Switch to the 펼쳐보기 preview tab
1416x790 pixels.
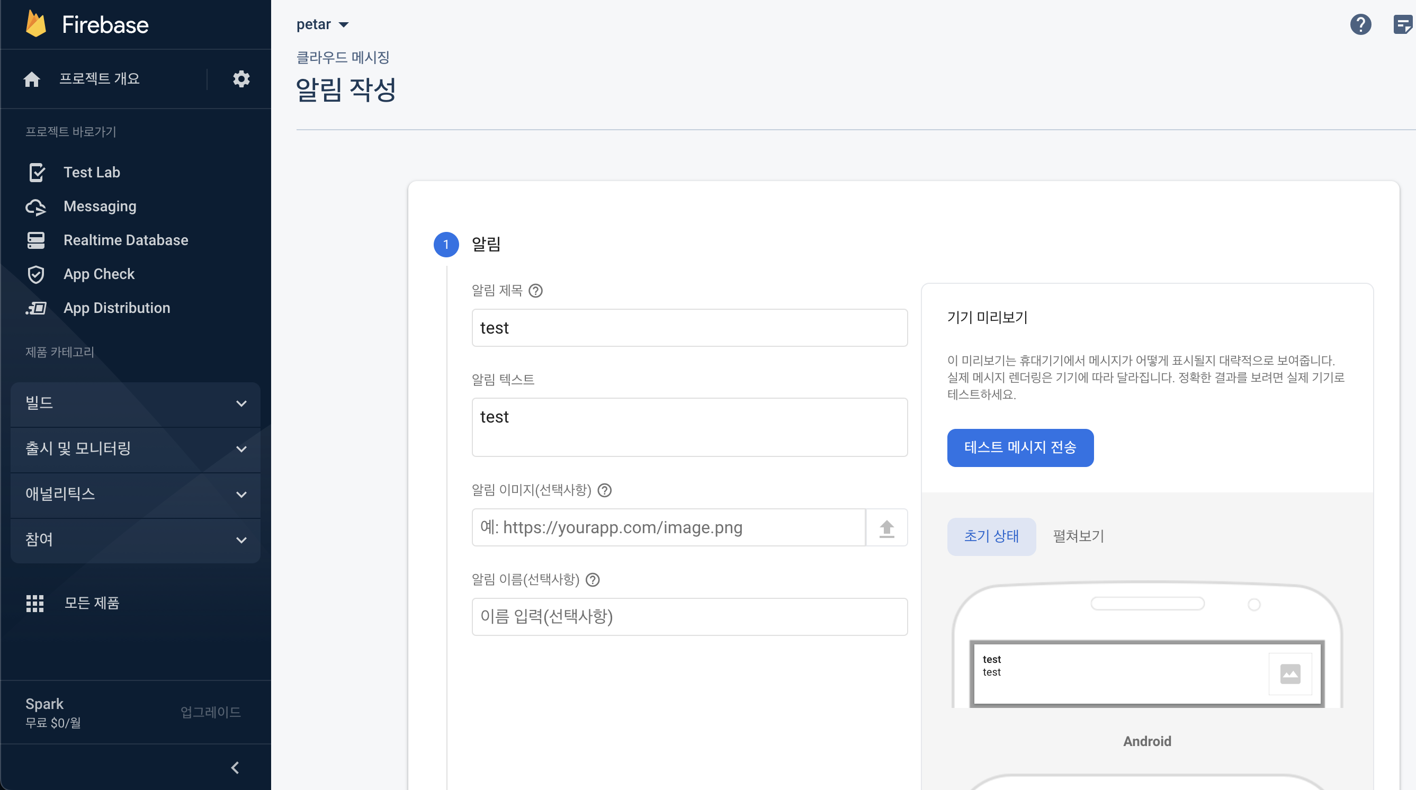point(1078,536)
